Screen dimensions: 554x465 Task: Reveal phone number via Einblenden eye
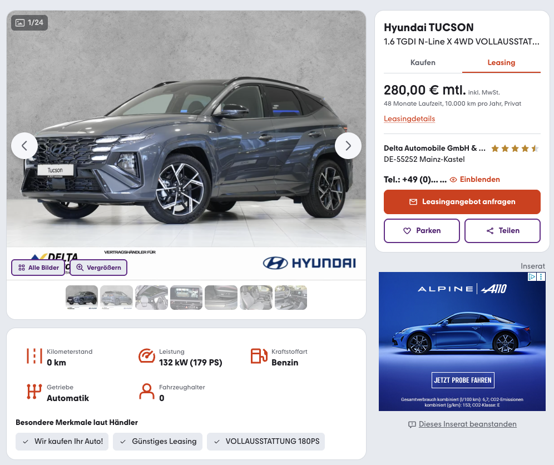click(475, 180)
